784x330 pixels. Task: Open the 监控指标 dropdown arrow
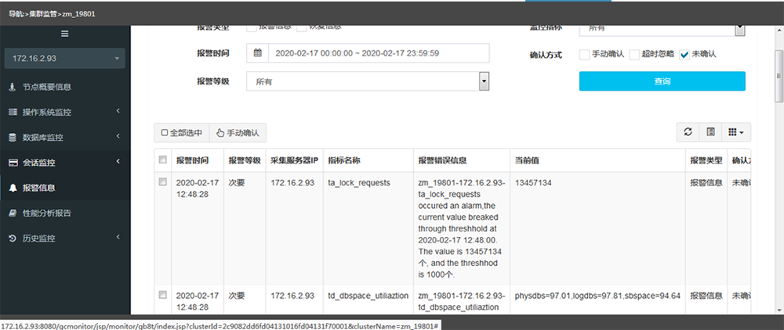pyautogui.click(x=739, y=30)
